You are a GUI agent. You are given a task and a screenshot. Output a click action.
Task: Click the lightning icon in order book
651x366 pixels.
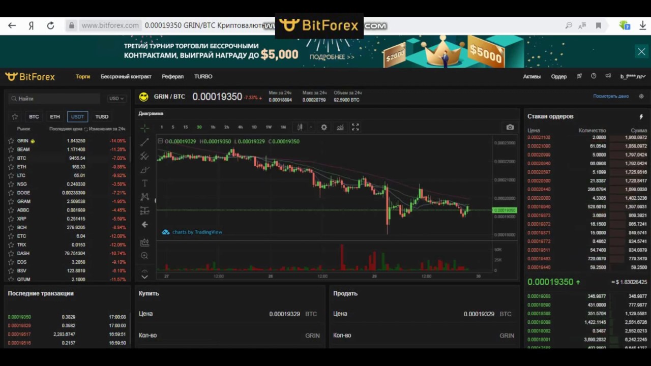(641, 116)
